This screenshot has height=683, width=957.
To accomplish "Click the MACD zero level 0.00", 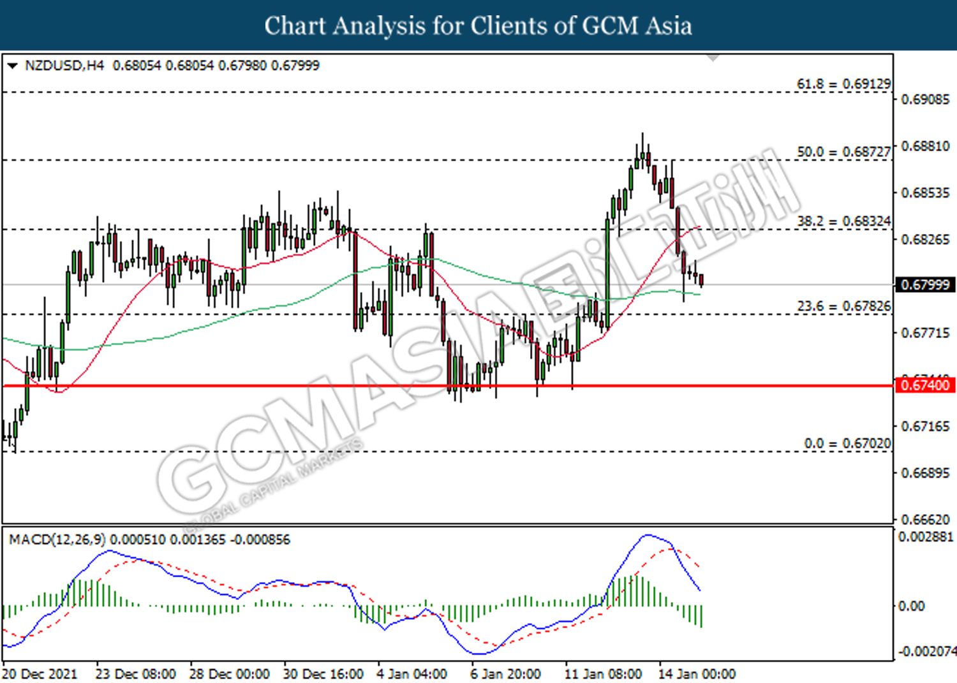I will point(911,606).
